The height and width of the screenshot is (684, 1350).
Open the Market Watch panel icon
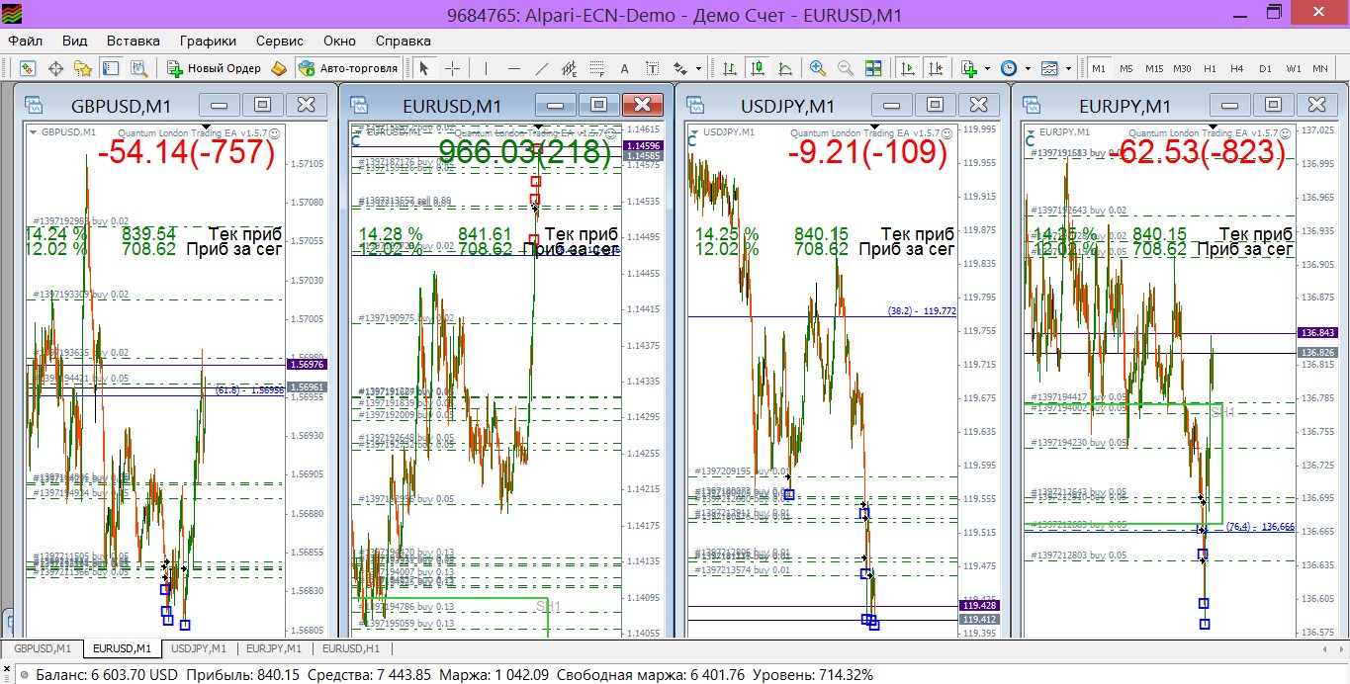(x=28, y=68)
